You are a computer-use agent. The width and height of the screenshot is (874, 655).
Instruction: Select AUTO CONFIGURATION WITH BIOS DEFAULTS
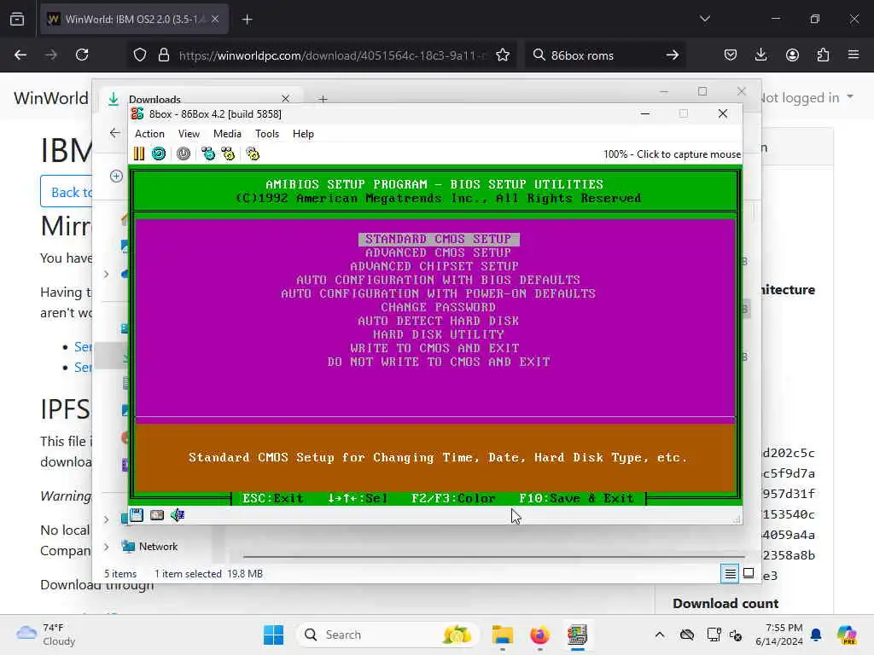tap(438, 280)
